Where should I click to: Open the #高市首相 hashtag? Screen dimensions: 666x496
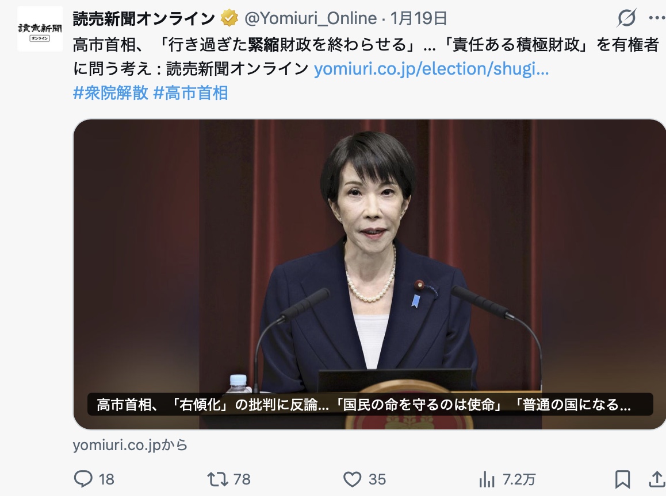click(x=190, y=93)
